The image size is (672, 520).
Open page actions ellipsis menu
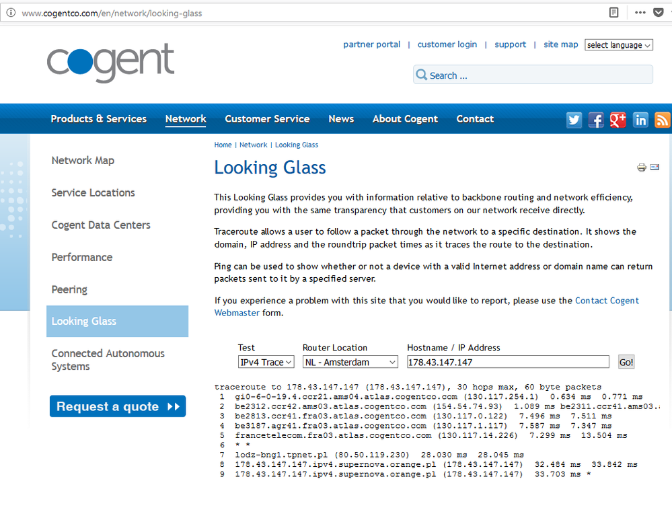[640, 12]
